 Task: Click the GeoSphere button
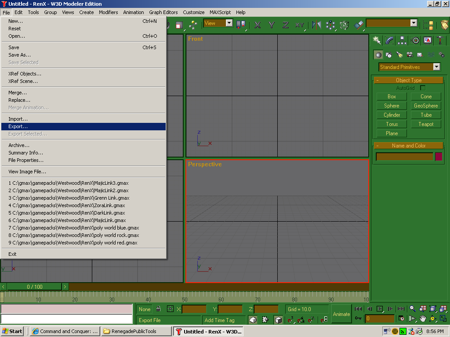(426, 106)
